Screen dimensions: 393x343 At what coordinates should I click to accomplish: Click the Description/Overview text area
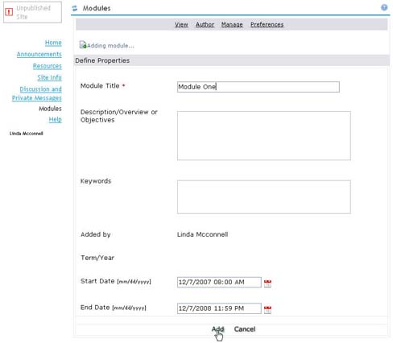264,136
